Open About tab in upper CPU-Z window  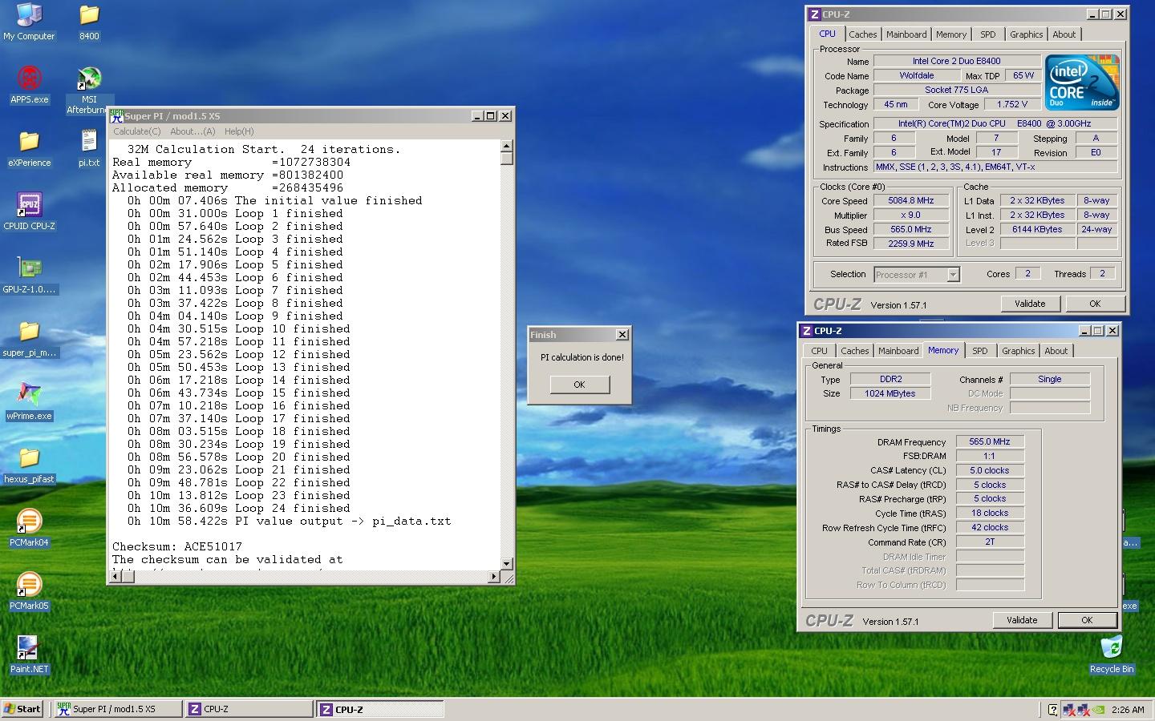[x=1064, y=34]
